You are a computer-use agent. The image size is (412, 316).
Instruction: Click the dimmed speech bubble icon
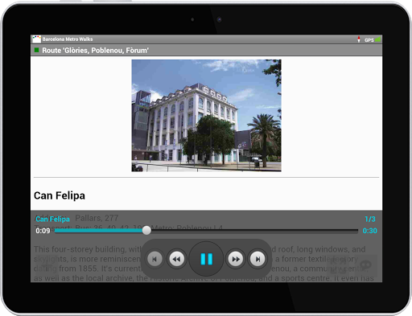(x=365, y=265)
